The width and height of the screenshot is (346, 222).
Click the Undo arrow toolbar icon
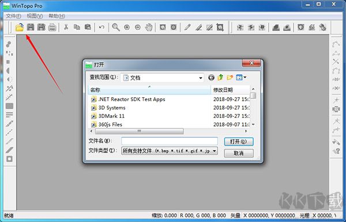(101, 27)
